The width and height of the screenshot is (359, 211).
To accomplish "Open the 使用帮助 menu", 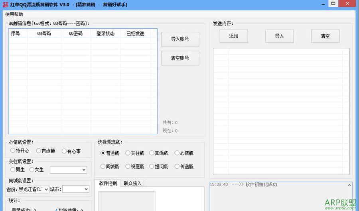I will pos(14,14).
